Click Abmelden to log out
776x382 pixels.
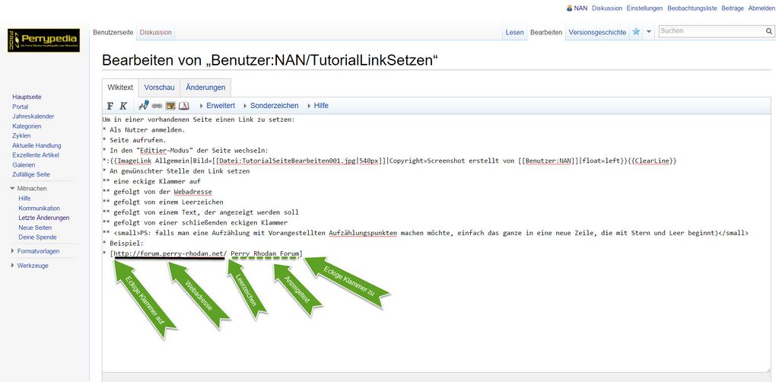[x=762, y=8]
